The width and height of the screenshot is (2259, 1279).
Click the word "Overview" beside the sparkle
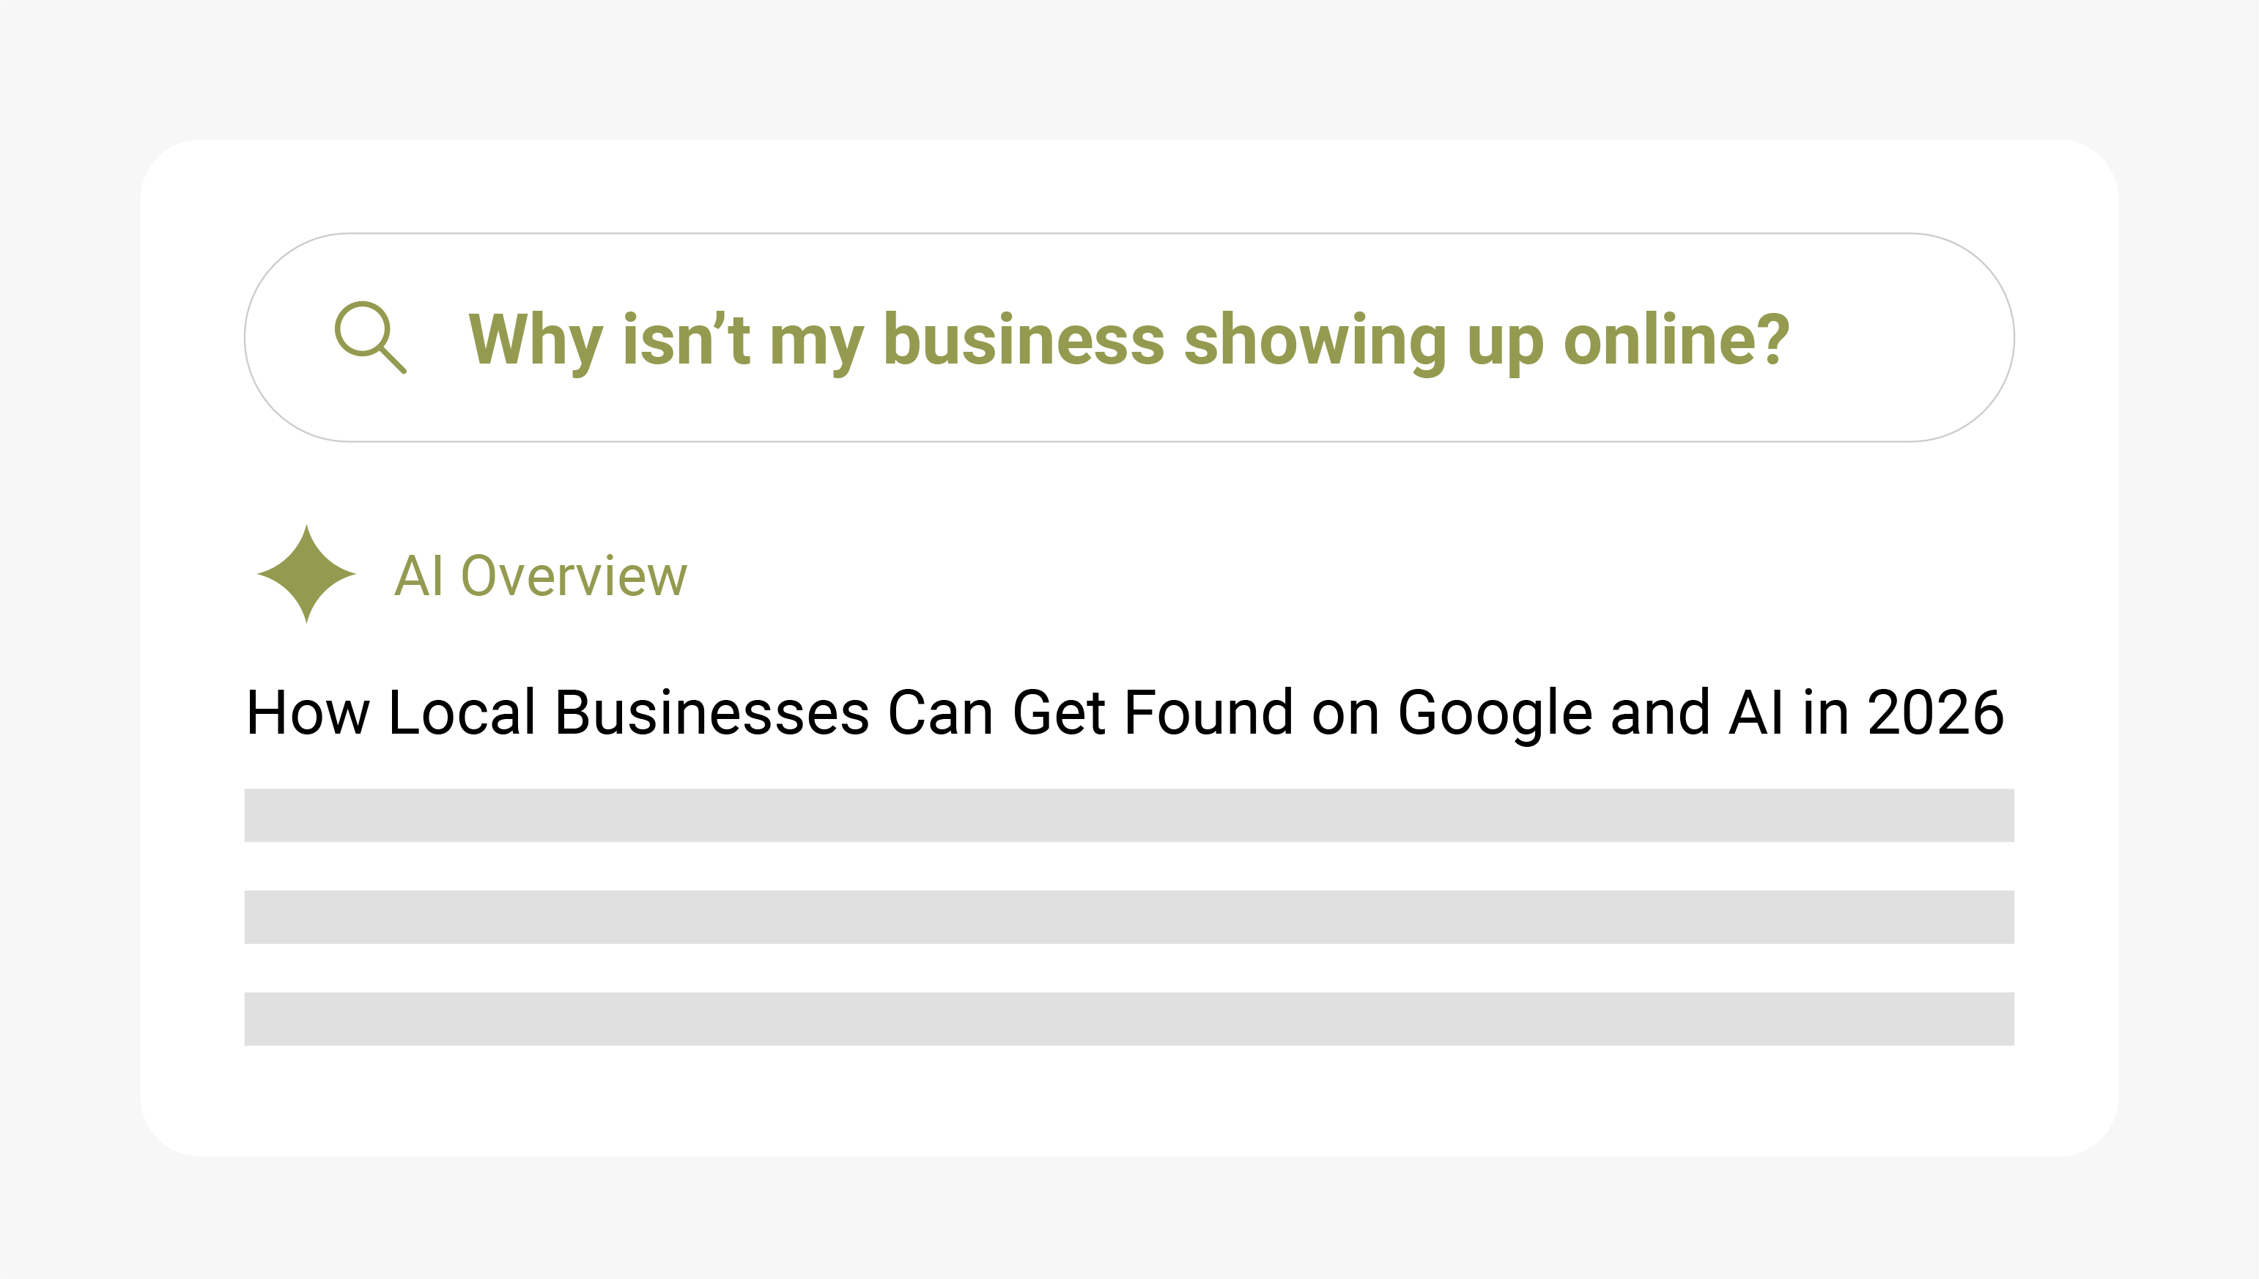coord(574,576)
